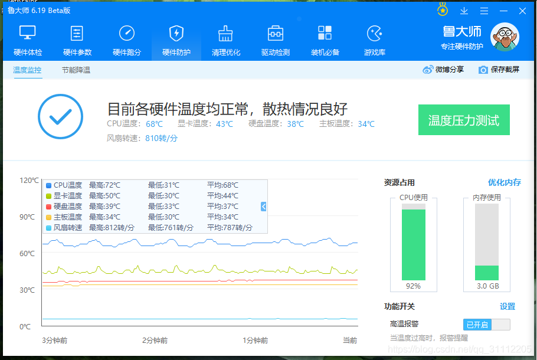This screenshot has width=537, height=360.
Task: Click the red 硬盘温度 legend swatch
Action: pos(48,207)
